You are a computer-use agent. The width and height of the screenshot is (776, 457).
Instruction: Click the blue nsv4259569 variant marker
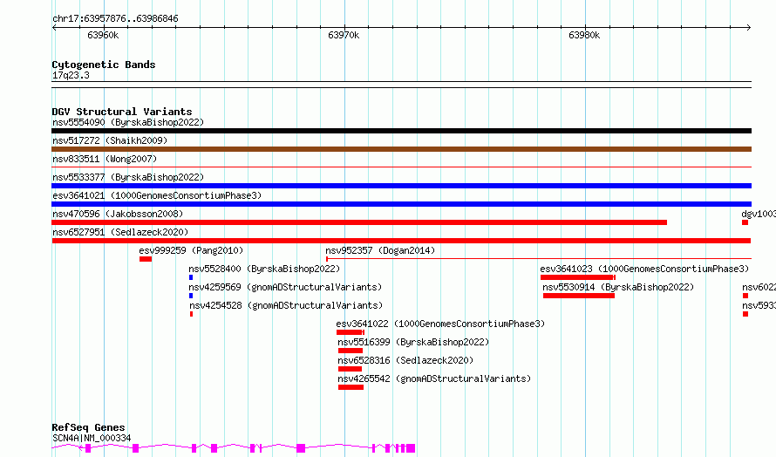click(191, 296)
